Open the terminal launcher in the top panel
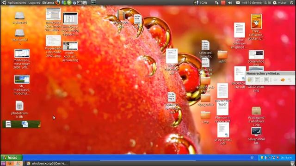 [80, 3]
